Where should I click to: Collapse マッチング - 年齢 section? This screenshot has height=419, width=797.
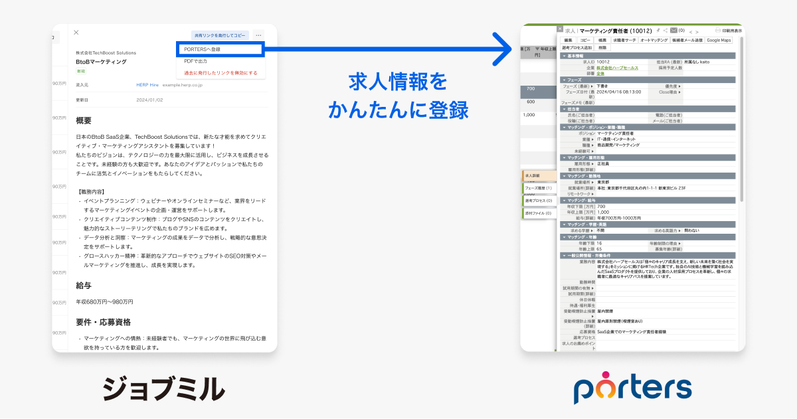(x=648, y=236)
